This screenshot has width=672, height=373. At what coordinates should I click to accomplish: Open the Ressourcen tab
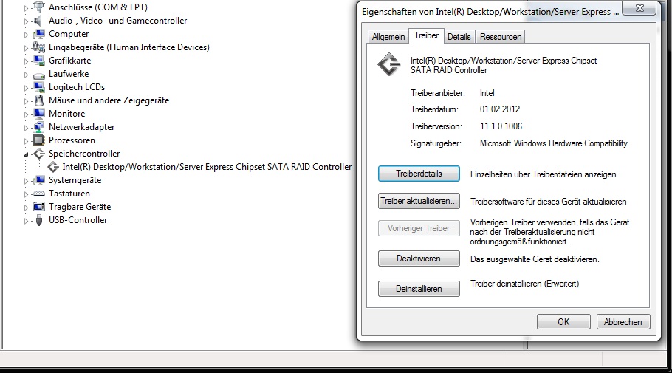click(501, 37)
